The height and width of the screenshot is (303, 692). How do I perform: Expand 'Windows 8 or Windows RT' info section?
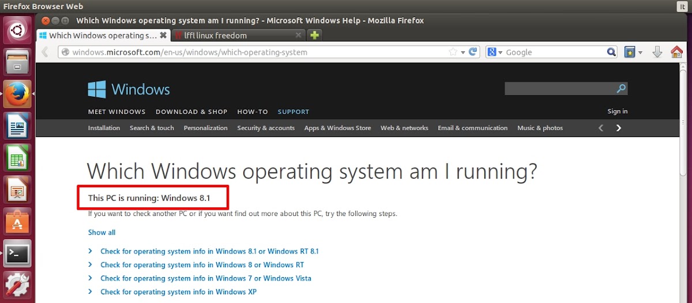[202, 265]
